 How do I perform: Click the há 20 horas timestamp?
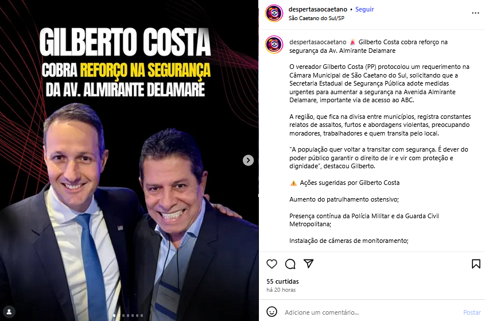coord(281,290)
